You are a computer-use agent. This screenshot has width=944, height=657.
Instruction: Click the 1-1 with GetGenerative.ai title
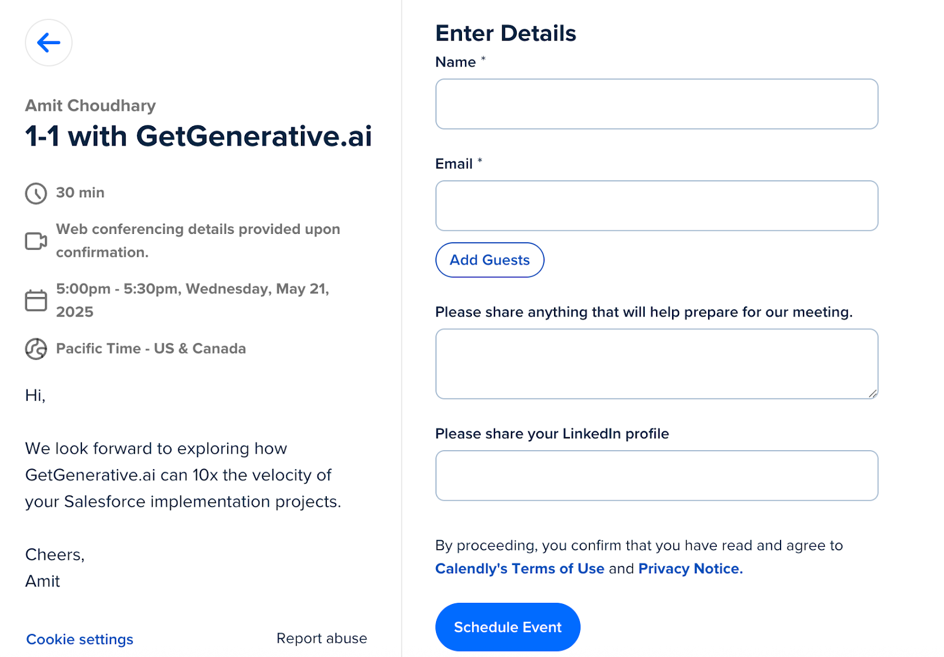tap(199, 136)
